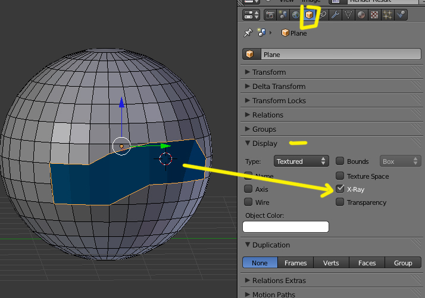Enable the Wire checkbox
Viewport: 425px width, 298px height.
(248, 202)
